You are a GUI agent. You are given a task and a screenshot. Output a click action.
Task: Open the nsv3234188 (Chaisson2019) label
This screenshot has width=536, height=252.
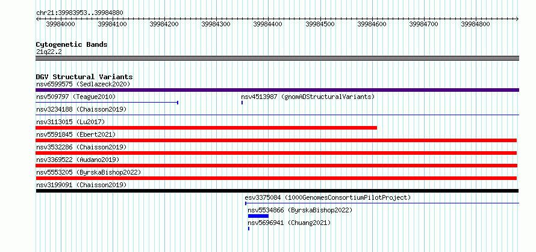(81, 109)
